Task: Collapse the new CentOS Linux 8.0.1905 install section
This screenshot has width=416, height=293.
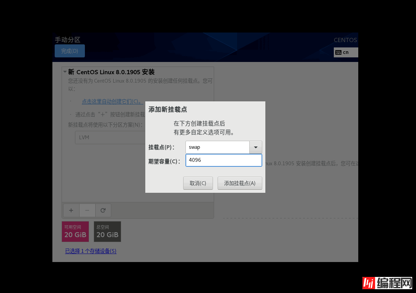Action: click(65, 72)
